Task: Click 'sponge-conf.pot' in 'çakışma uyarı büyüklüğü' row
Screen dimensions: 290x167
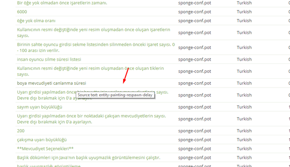Action: pos(194,140)
